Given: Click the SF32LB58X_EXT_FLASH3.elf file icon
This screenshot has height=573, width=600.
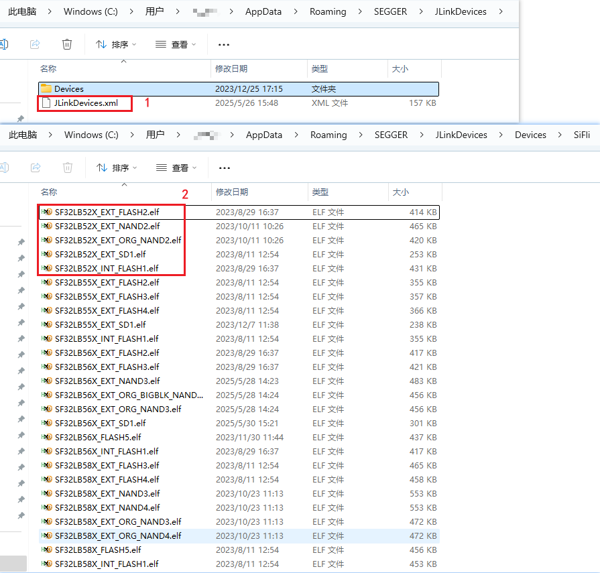Looking at the screenshot, I should click(x=47, y=465).
